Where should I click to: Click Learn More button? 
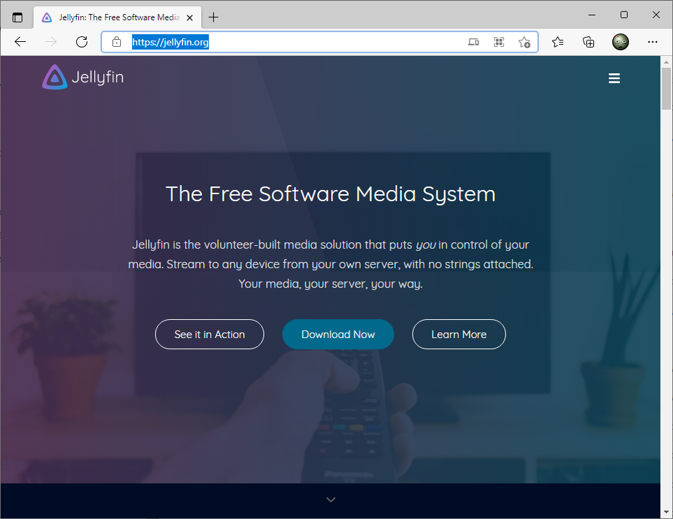coord(459,335)
